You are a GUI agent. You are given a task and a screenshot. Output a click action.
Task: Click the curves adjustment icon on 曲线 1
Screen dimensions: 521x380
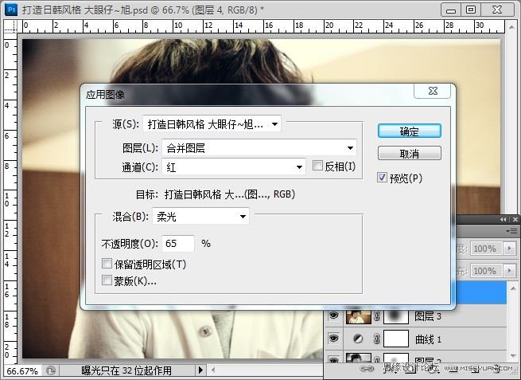point(357,339)
